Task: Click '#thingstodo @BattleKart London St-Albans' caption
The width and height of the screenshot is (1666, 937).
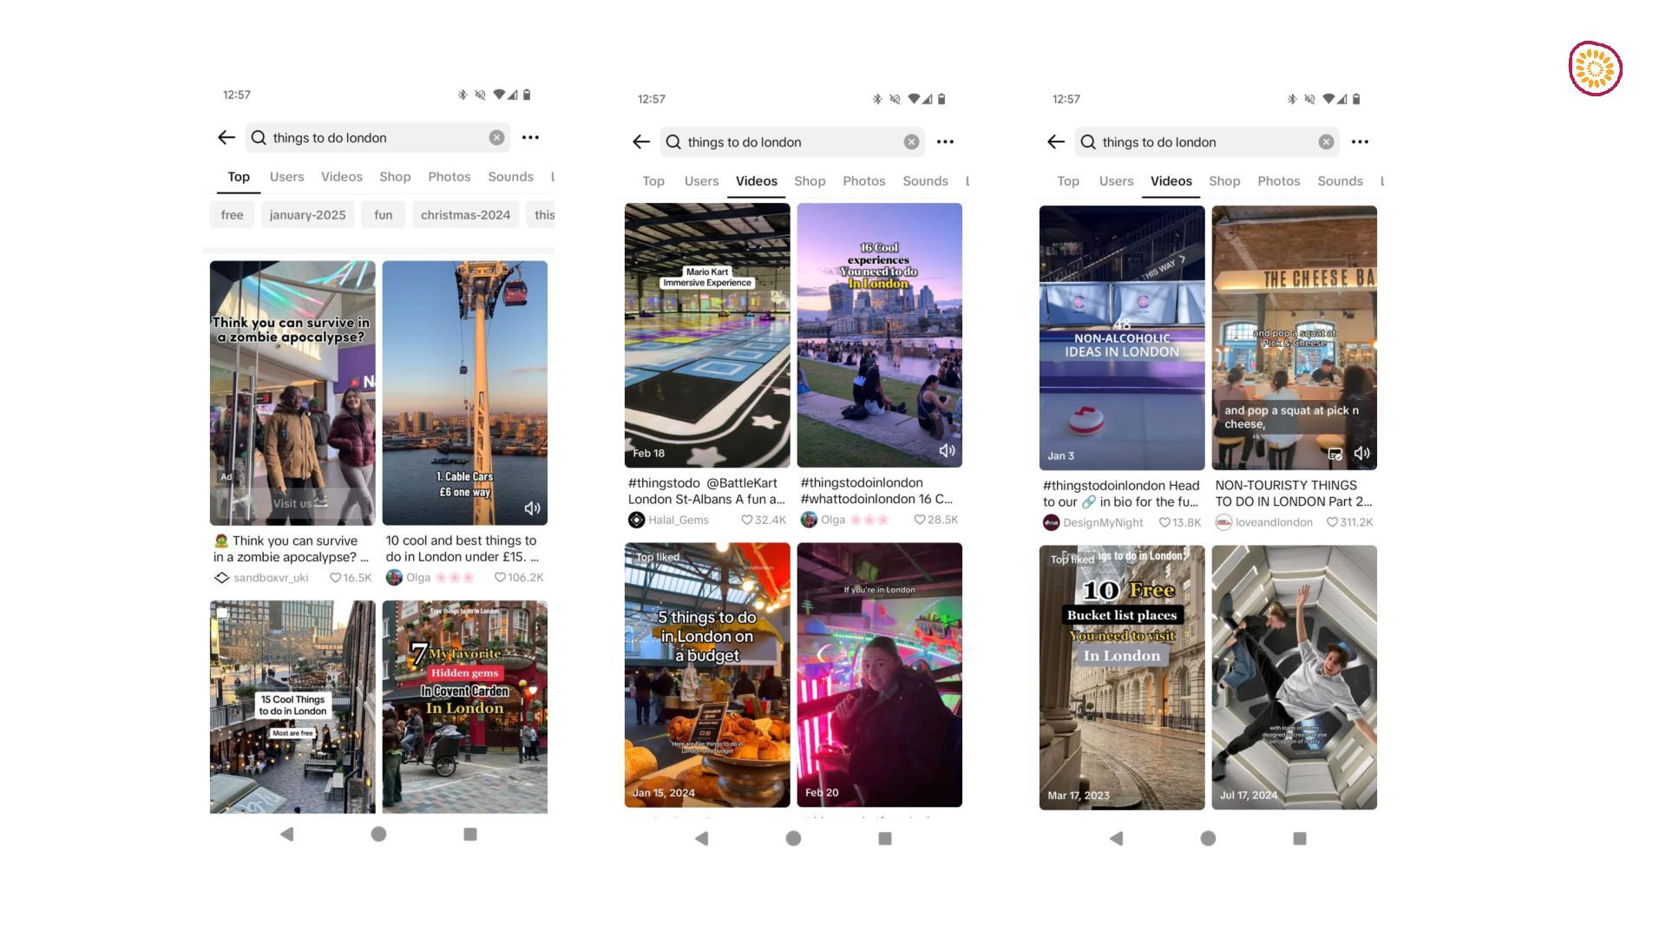Action: pyautogui.click(x=706, y=491)
